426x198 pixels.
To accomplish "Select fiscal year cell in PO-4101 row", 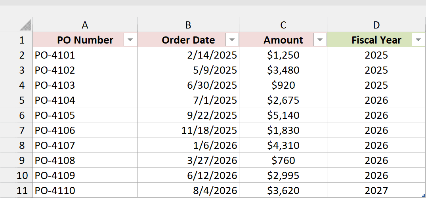I will pyautogui.click(x=376, y=55).
